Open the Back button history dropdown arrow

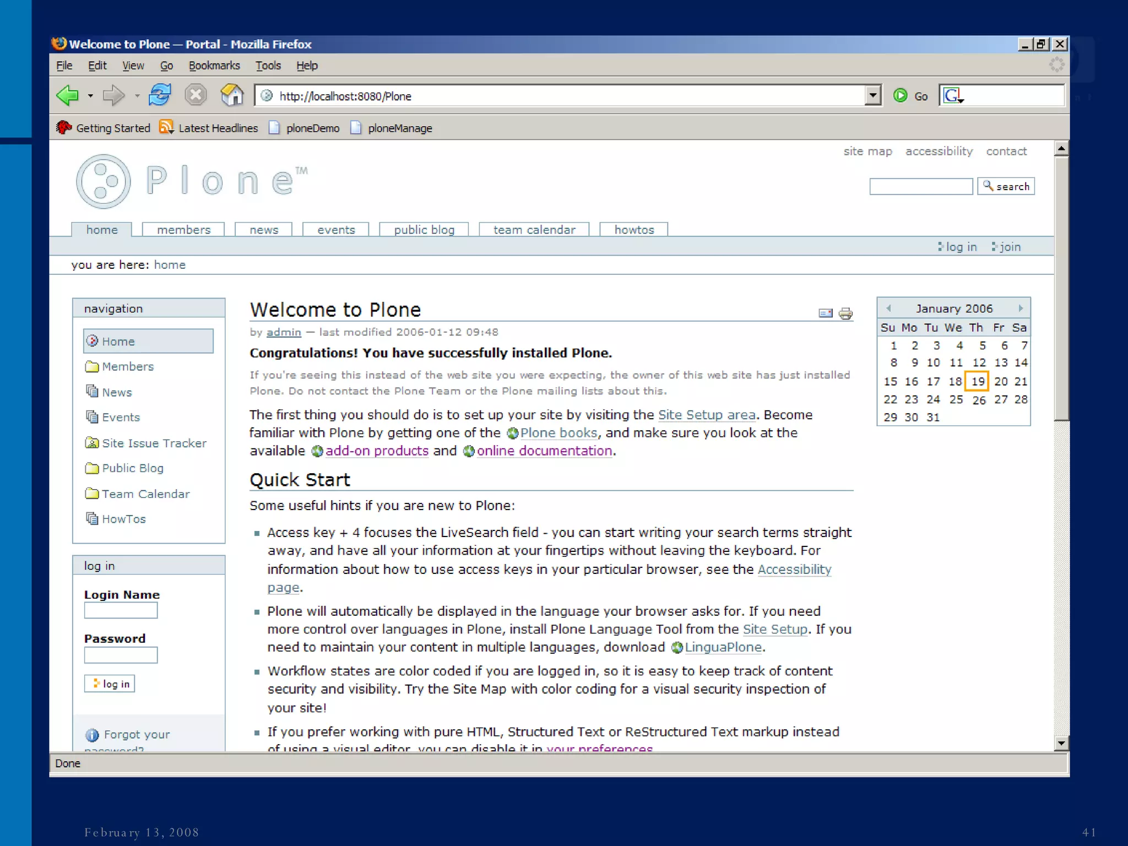coord(90,96)
